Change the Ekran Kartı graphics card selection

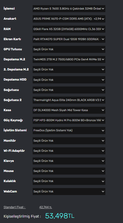coord(69,39)
